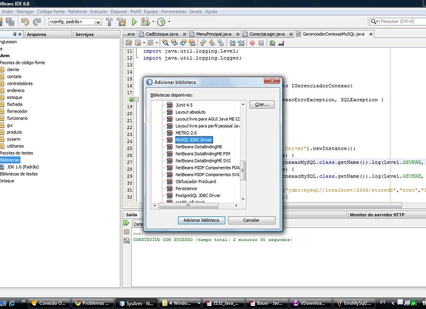Click find next occurrence icon in editor
The height and width of the screenshot is (309, 426).
(183, 43)
